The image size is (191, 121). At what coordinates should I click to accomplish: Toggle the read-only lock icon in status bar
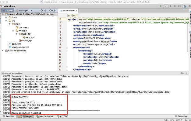[186, 120]
